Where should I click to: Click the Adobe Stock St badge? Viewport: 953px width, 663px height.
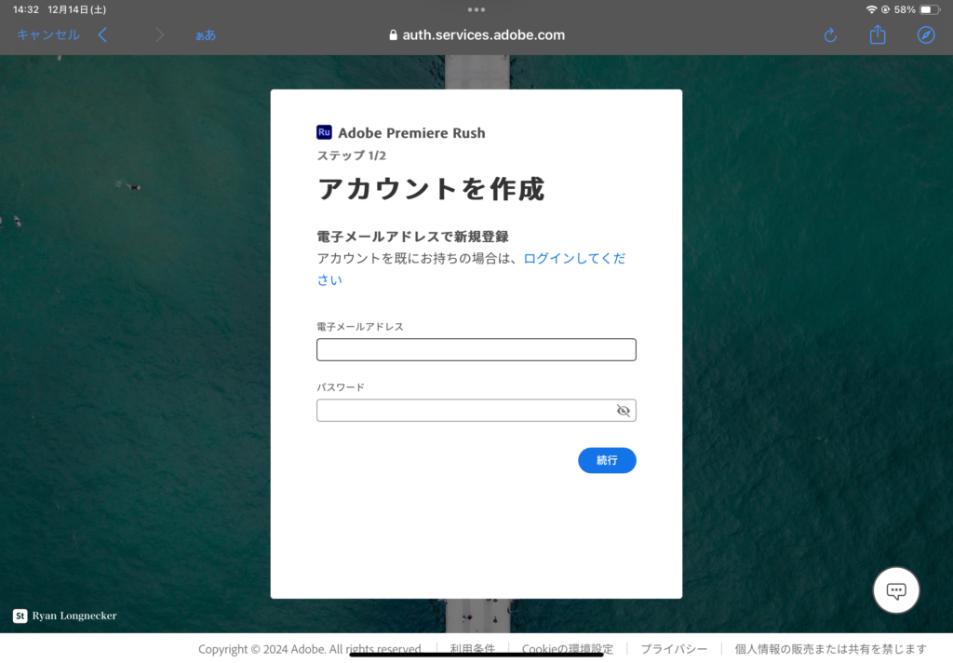20,616
